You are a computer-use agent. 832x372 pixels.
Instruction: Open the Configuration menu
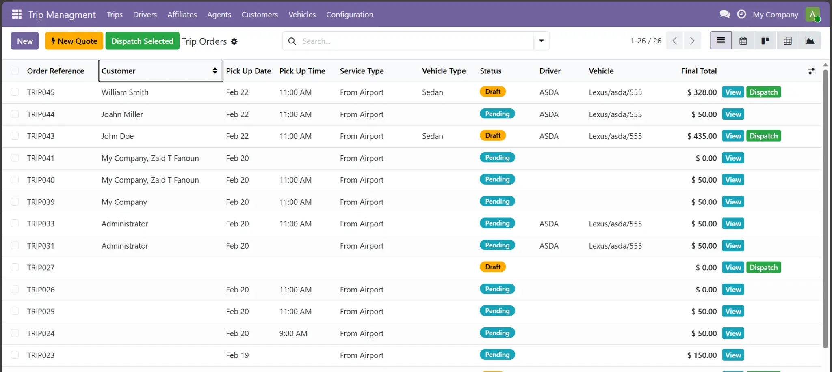click(x=349, y=14)
